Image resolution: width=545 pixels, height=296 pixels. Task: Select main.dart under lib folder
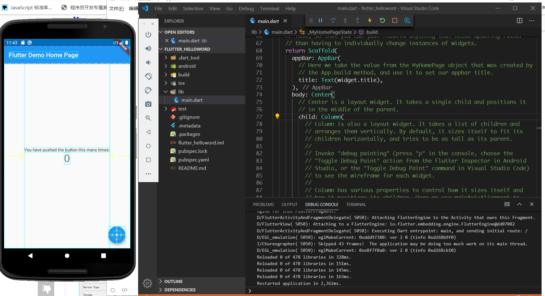[x=202, y=100]
